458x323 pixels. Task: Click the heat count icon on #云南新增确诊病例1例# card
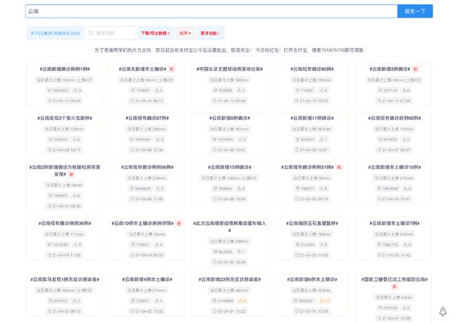coord(49,90)
